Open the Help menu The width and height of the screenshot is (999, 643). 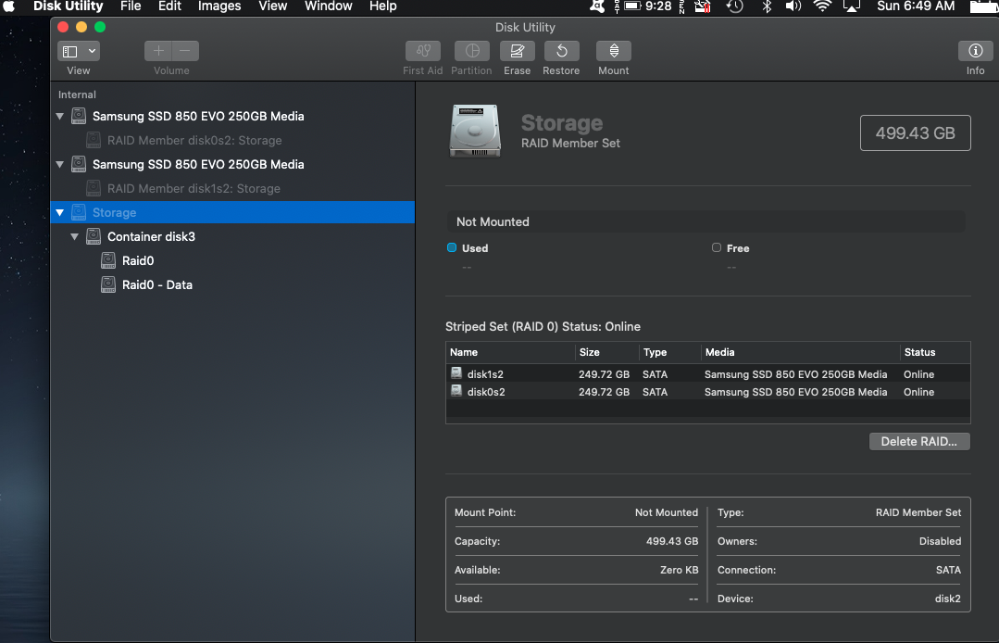pyautogui.click(x=383, y=6)
